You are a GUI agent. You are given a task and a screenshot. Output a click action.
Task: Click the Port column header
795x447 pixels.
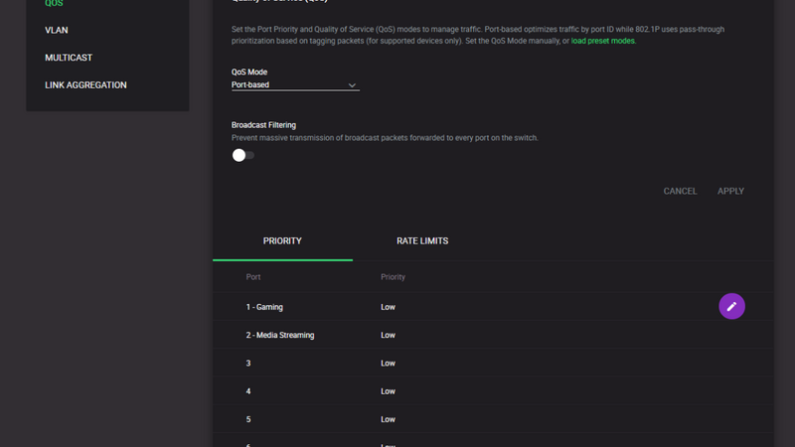[x=253, y=277]
